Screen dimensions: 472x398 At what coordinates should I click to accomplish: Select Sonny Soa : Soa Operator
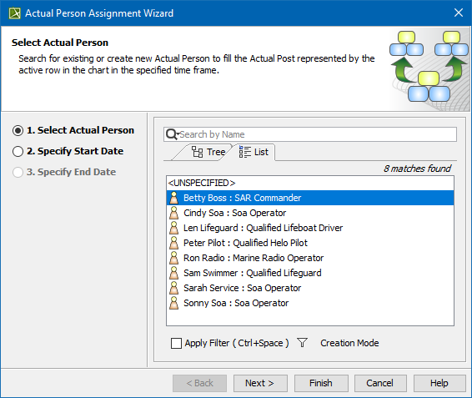point(310,303)
